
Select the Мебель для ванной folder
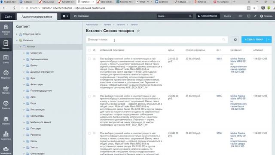pos(41,122)
